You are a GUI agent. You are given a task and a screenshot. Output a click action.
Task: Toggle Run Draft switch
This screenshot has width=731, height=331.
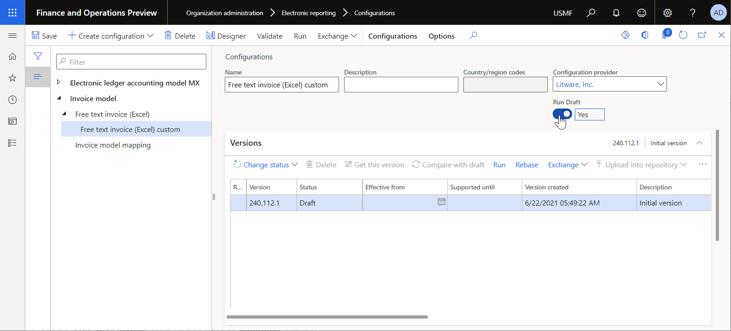click(562, 114)
